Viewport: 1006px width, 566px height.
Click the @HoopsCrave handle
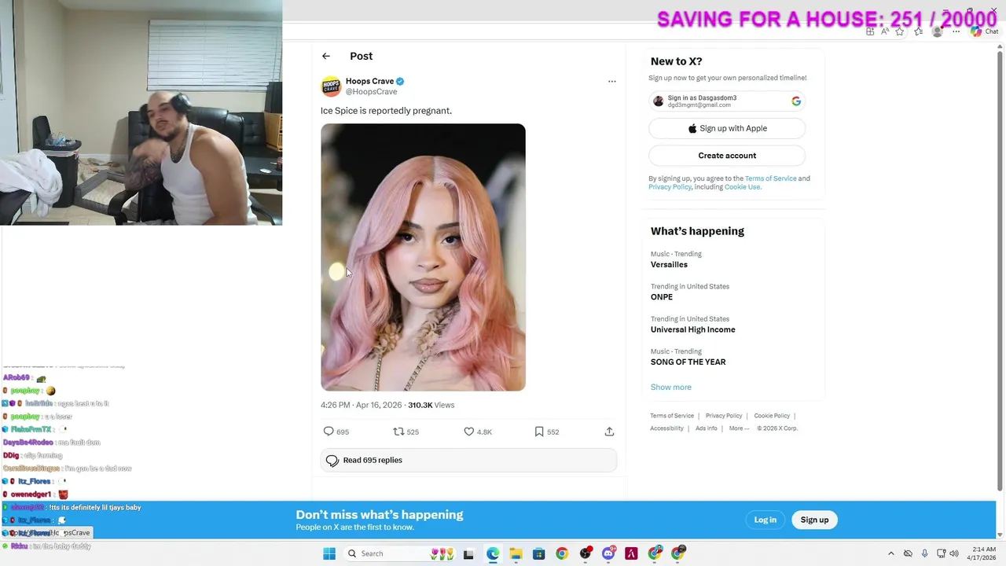[x=371, y=92]
